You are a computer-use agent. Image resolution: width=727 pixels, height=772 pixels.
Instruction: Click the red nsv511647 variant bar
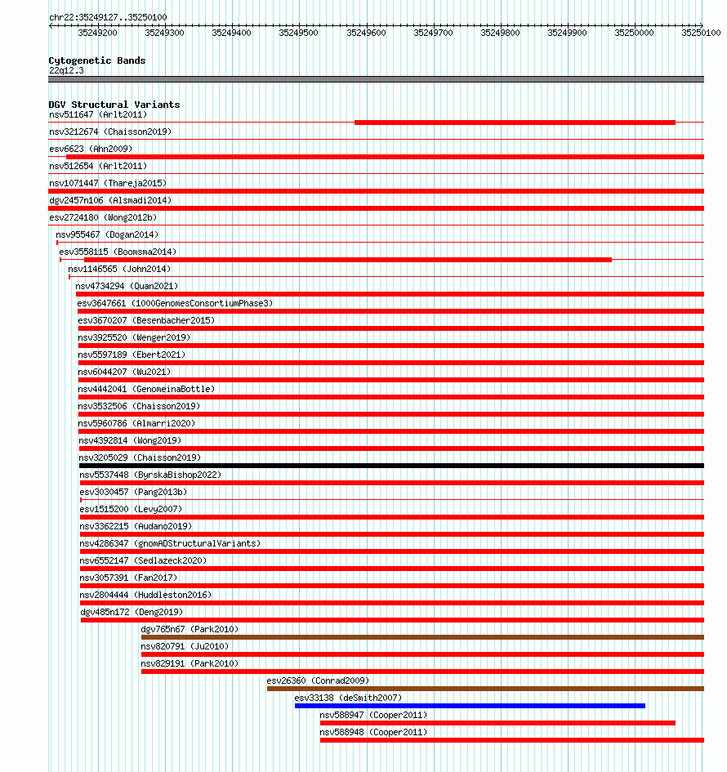coord(515,123)
